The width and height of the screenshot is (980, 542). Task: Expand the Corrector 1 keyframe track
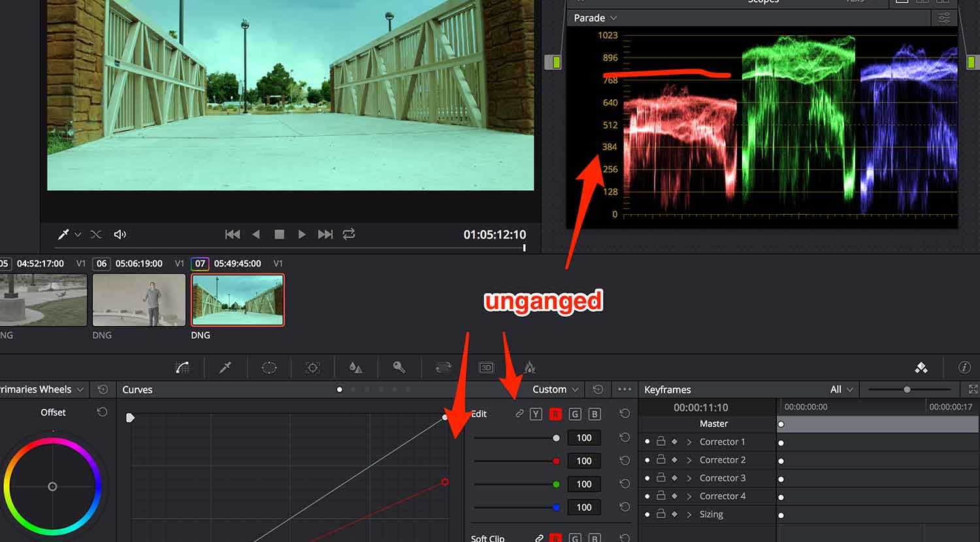point(689,442)
